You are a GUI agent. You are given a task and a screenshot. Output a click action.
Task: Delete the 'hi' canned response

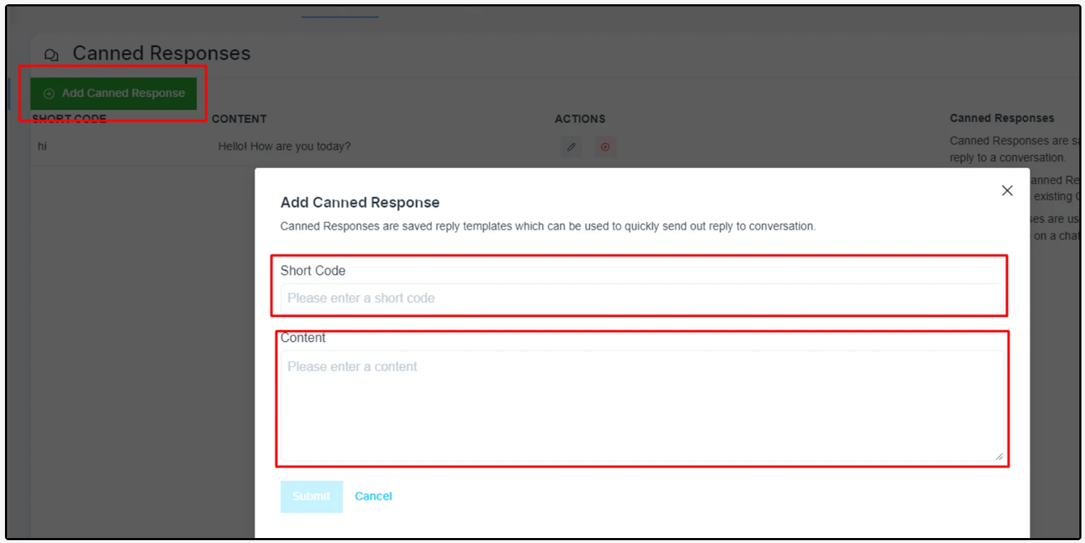[605, 147]
